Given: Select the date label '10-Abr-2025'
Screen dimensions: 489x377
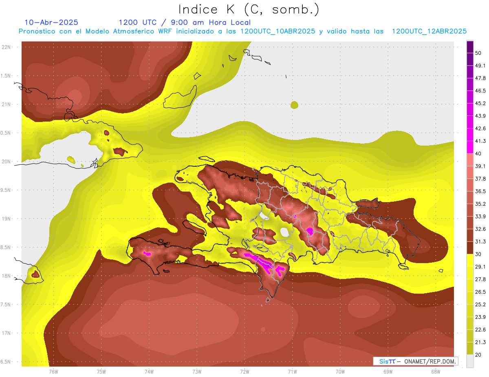Looking at the screenshot, I should point(51,22).
